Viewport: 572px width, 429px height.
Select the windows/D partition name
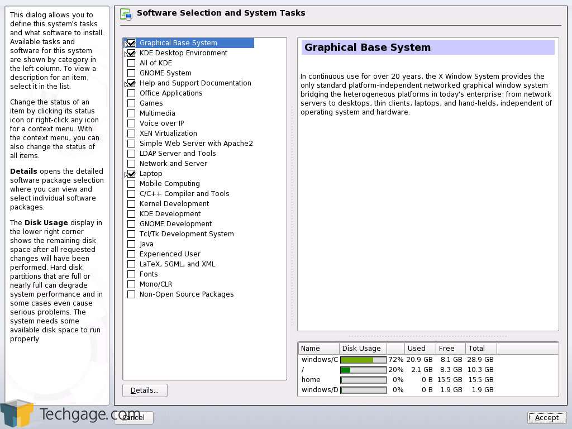[320, 390]
